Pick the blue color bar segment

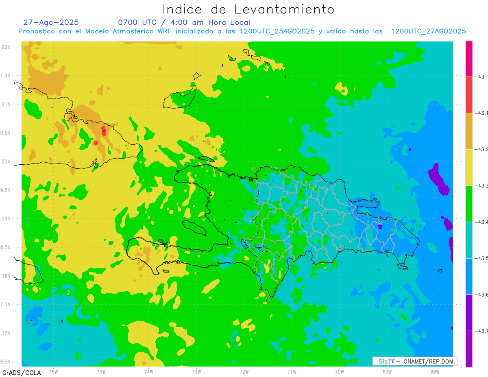(x=469, y=276)
